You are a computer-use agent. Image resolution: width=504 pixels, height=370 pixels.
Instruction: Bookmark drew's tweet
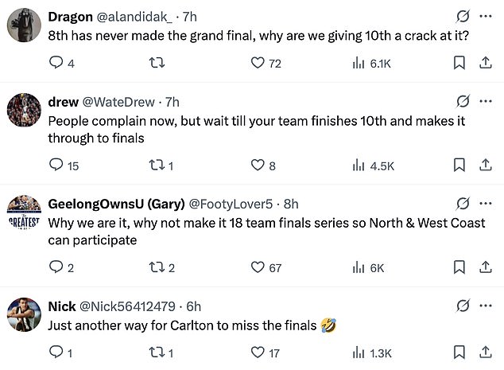click(x=459, y=166)
